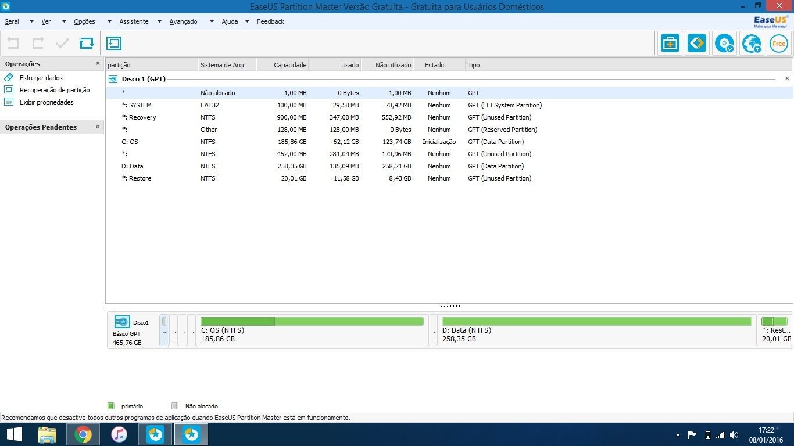The width and height of the screenshot is (794, 446).
Task: Open Windows Start button
Action: tap(15, 434)
